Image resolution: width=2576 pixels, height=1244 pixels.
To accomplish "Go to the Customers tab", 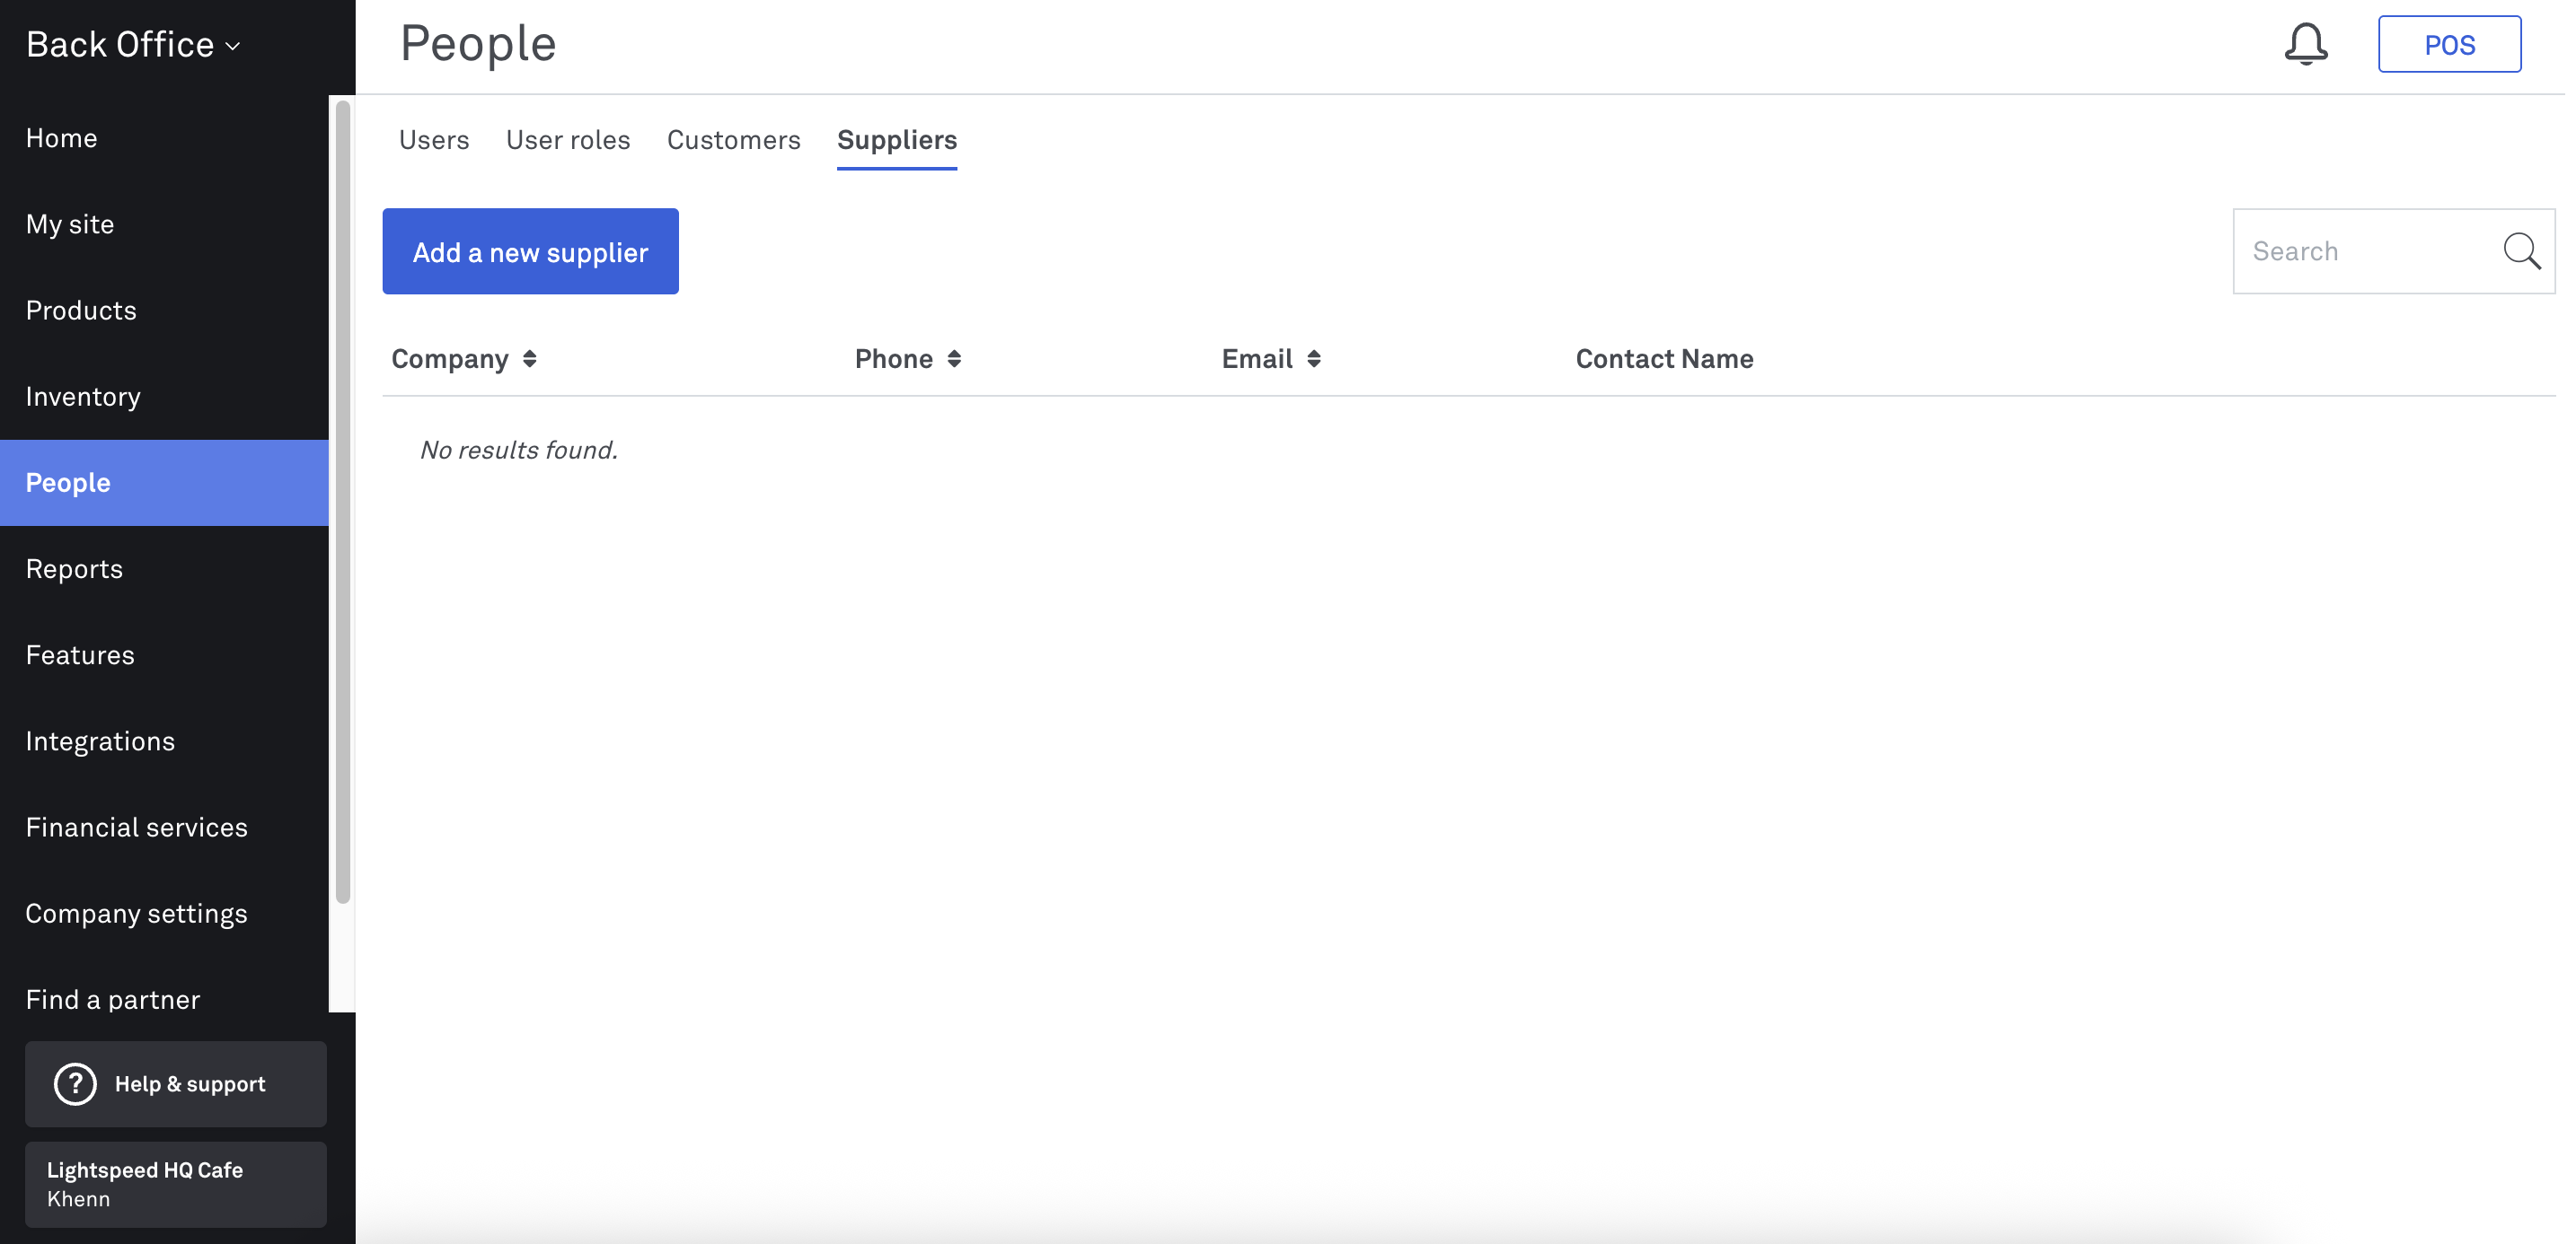I will coord(734,140).
